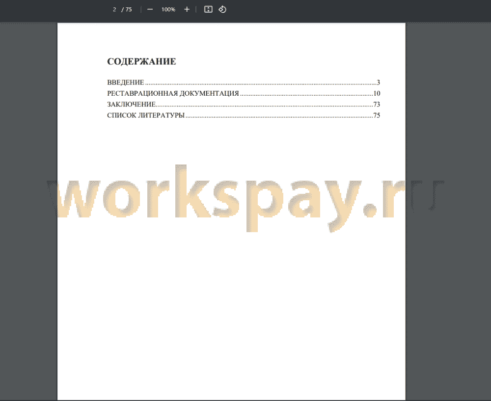Select the 100% zoom level value
The width and height of the screenshot is (491, 401).
pos(168,10)
